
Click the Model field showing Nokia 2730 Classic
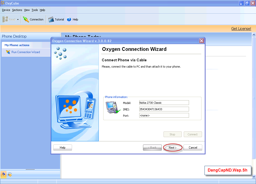[164, 102]
